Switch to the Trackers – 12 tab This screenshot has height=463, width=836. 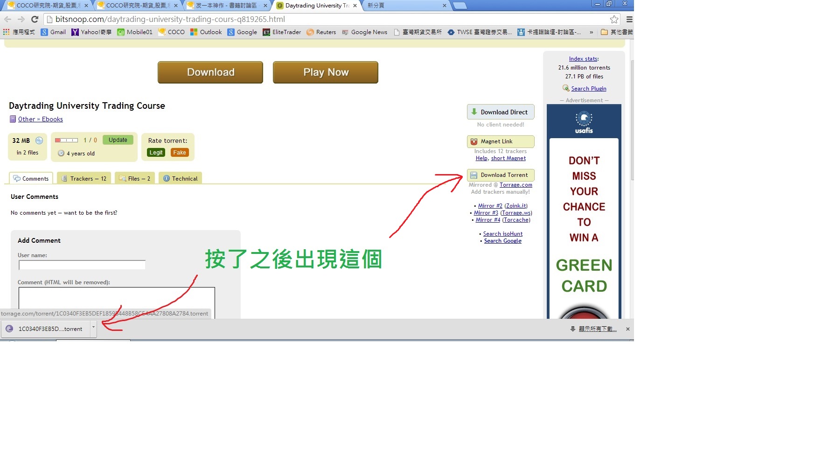click(84, 178)
